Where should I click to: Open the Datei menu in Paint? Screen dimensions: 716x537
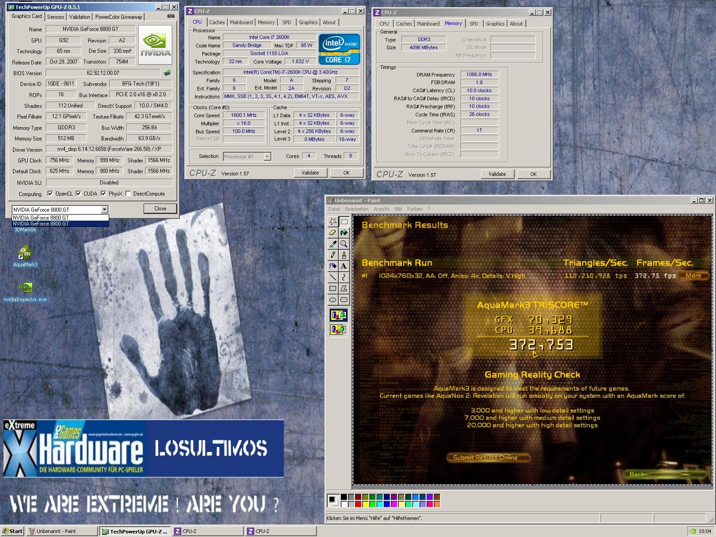[334, 209]
